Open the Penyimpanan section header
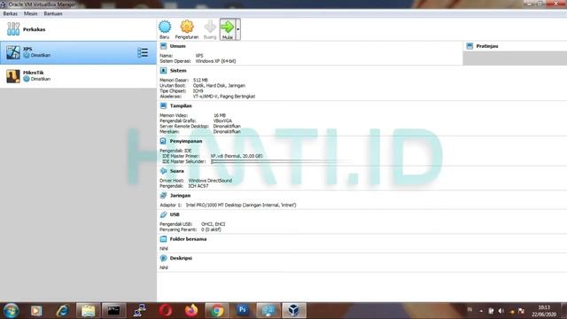Image resolution: width=567 pixels, height=319 pixels. pyautogui.click(x=186, y=141)
